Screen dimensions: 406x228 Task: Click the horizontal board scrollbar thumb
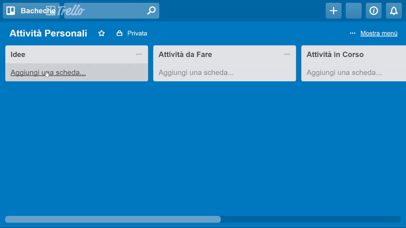click(x=113, y=219)
